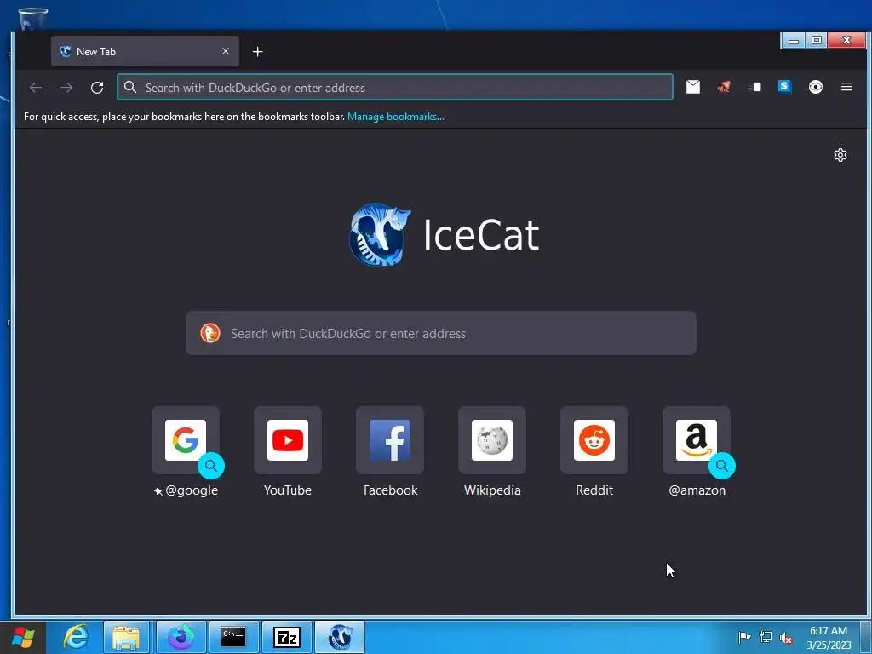
Task: Click the orange extension icon beside the envelope
Action: 724,87
